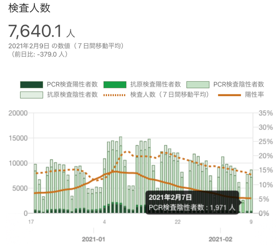279x245 pixels.
Task: Click the 検査人数 chart title
Action: [x=29, y=8]
